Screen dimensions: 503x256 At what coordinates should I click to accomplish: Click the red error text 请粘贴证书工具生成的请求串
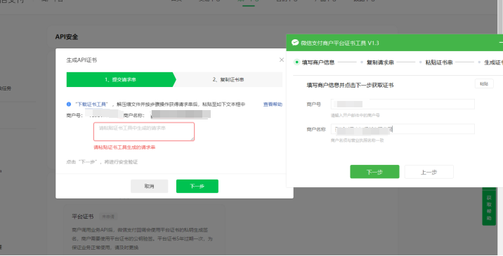pyautogui.click(x=124, y=147)
